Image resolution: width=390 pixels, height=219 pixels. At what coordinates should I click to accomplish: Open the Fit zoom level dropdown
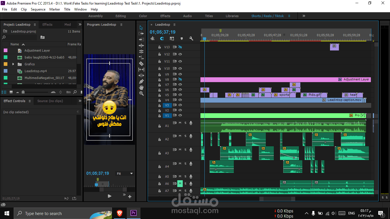(x=125, y=174)
